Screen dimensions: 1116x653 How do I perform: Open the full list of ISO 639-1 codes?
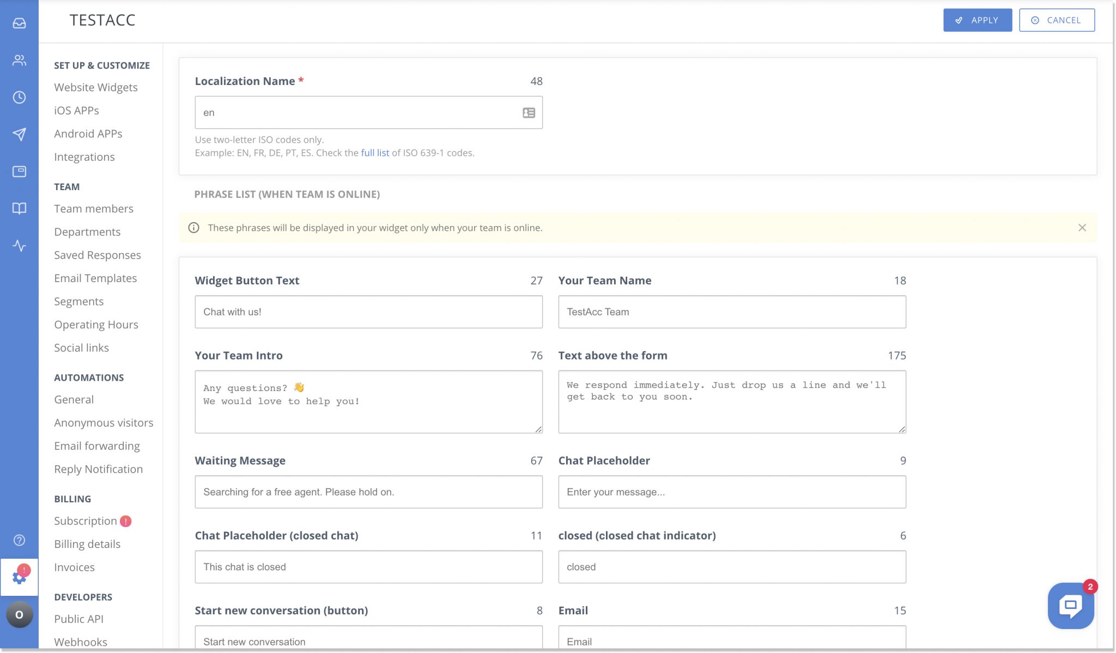[x=375, y=153]
